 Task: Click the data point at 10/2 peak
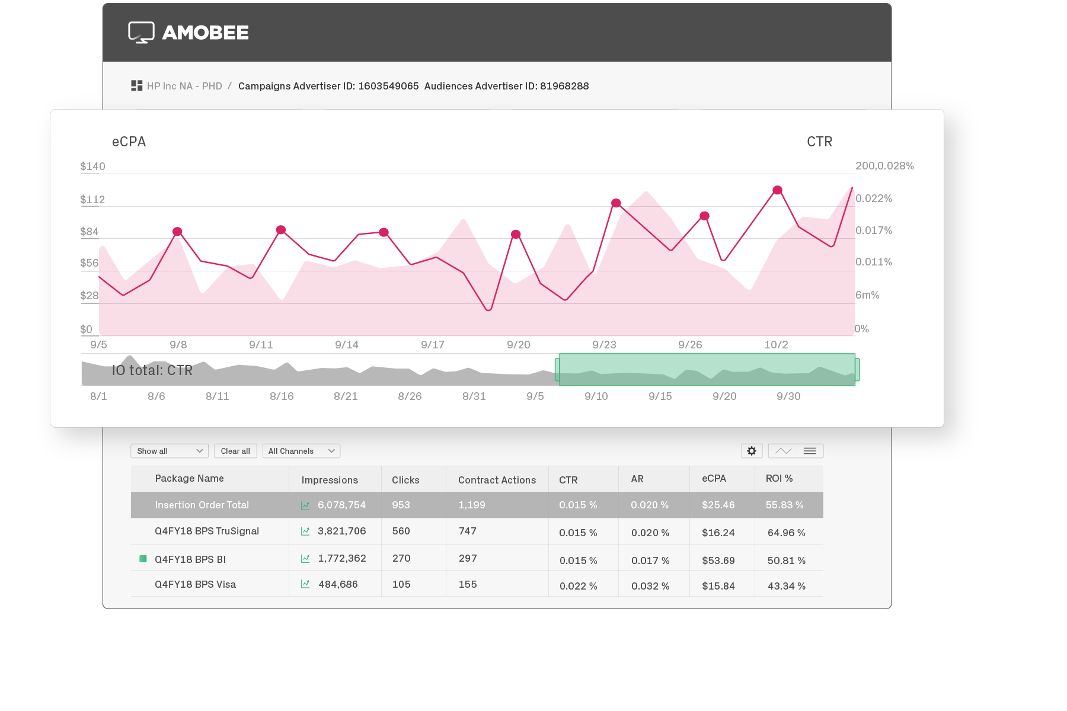pyautogui.click(x=777, y=190)
